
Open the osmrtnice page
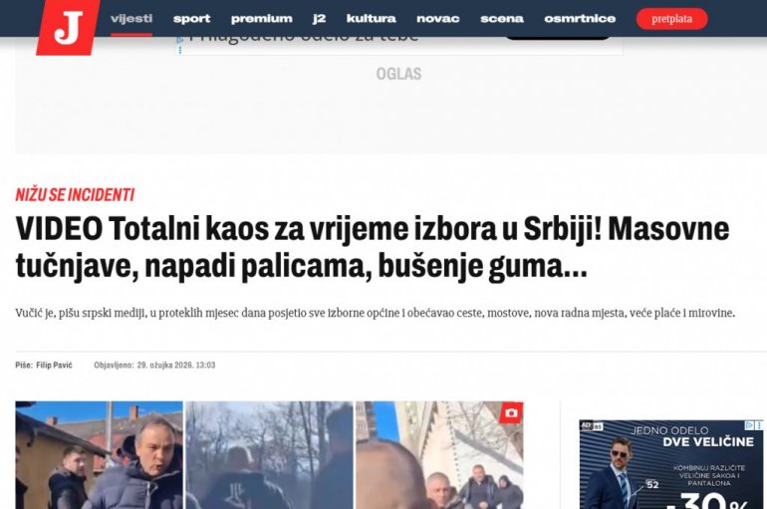pos(580,19)
